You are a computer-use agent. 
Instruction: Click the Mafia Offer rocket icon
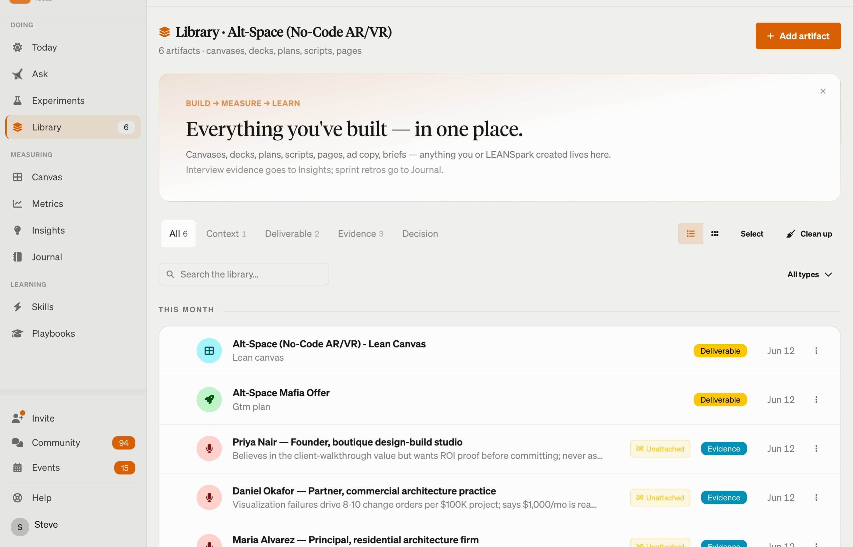209,400
